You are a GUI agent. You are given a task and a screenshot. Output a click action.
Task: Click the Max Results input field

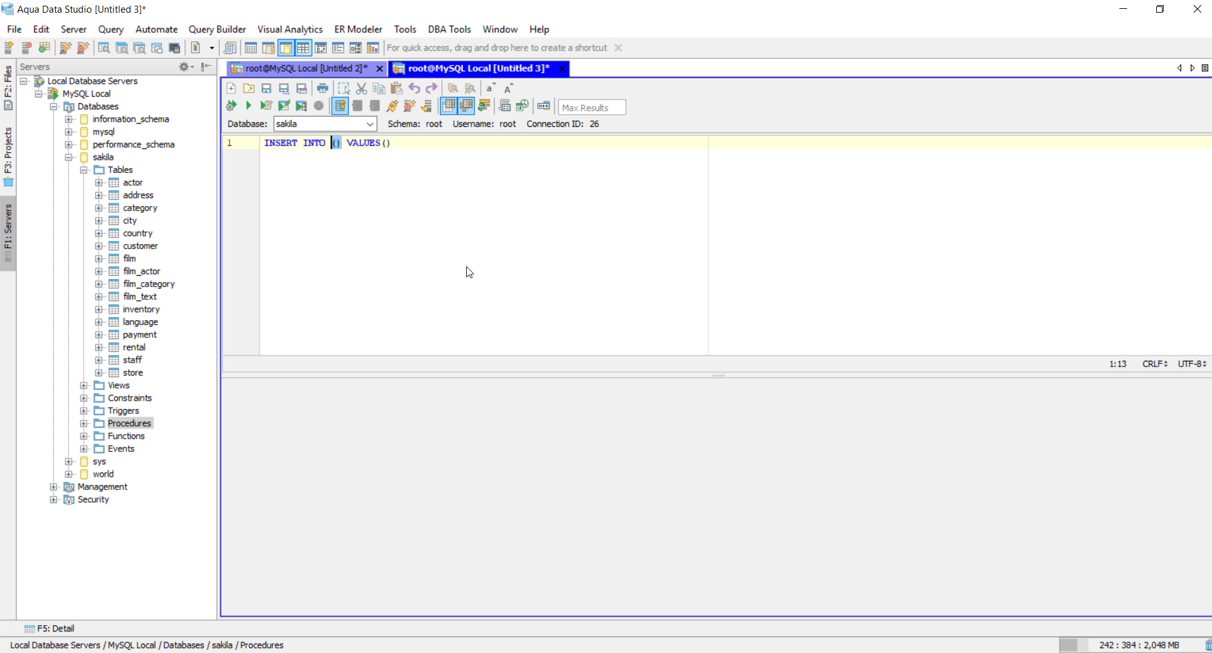591,108
